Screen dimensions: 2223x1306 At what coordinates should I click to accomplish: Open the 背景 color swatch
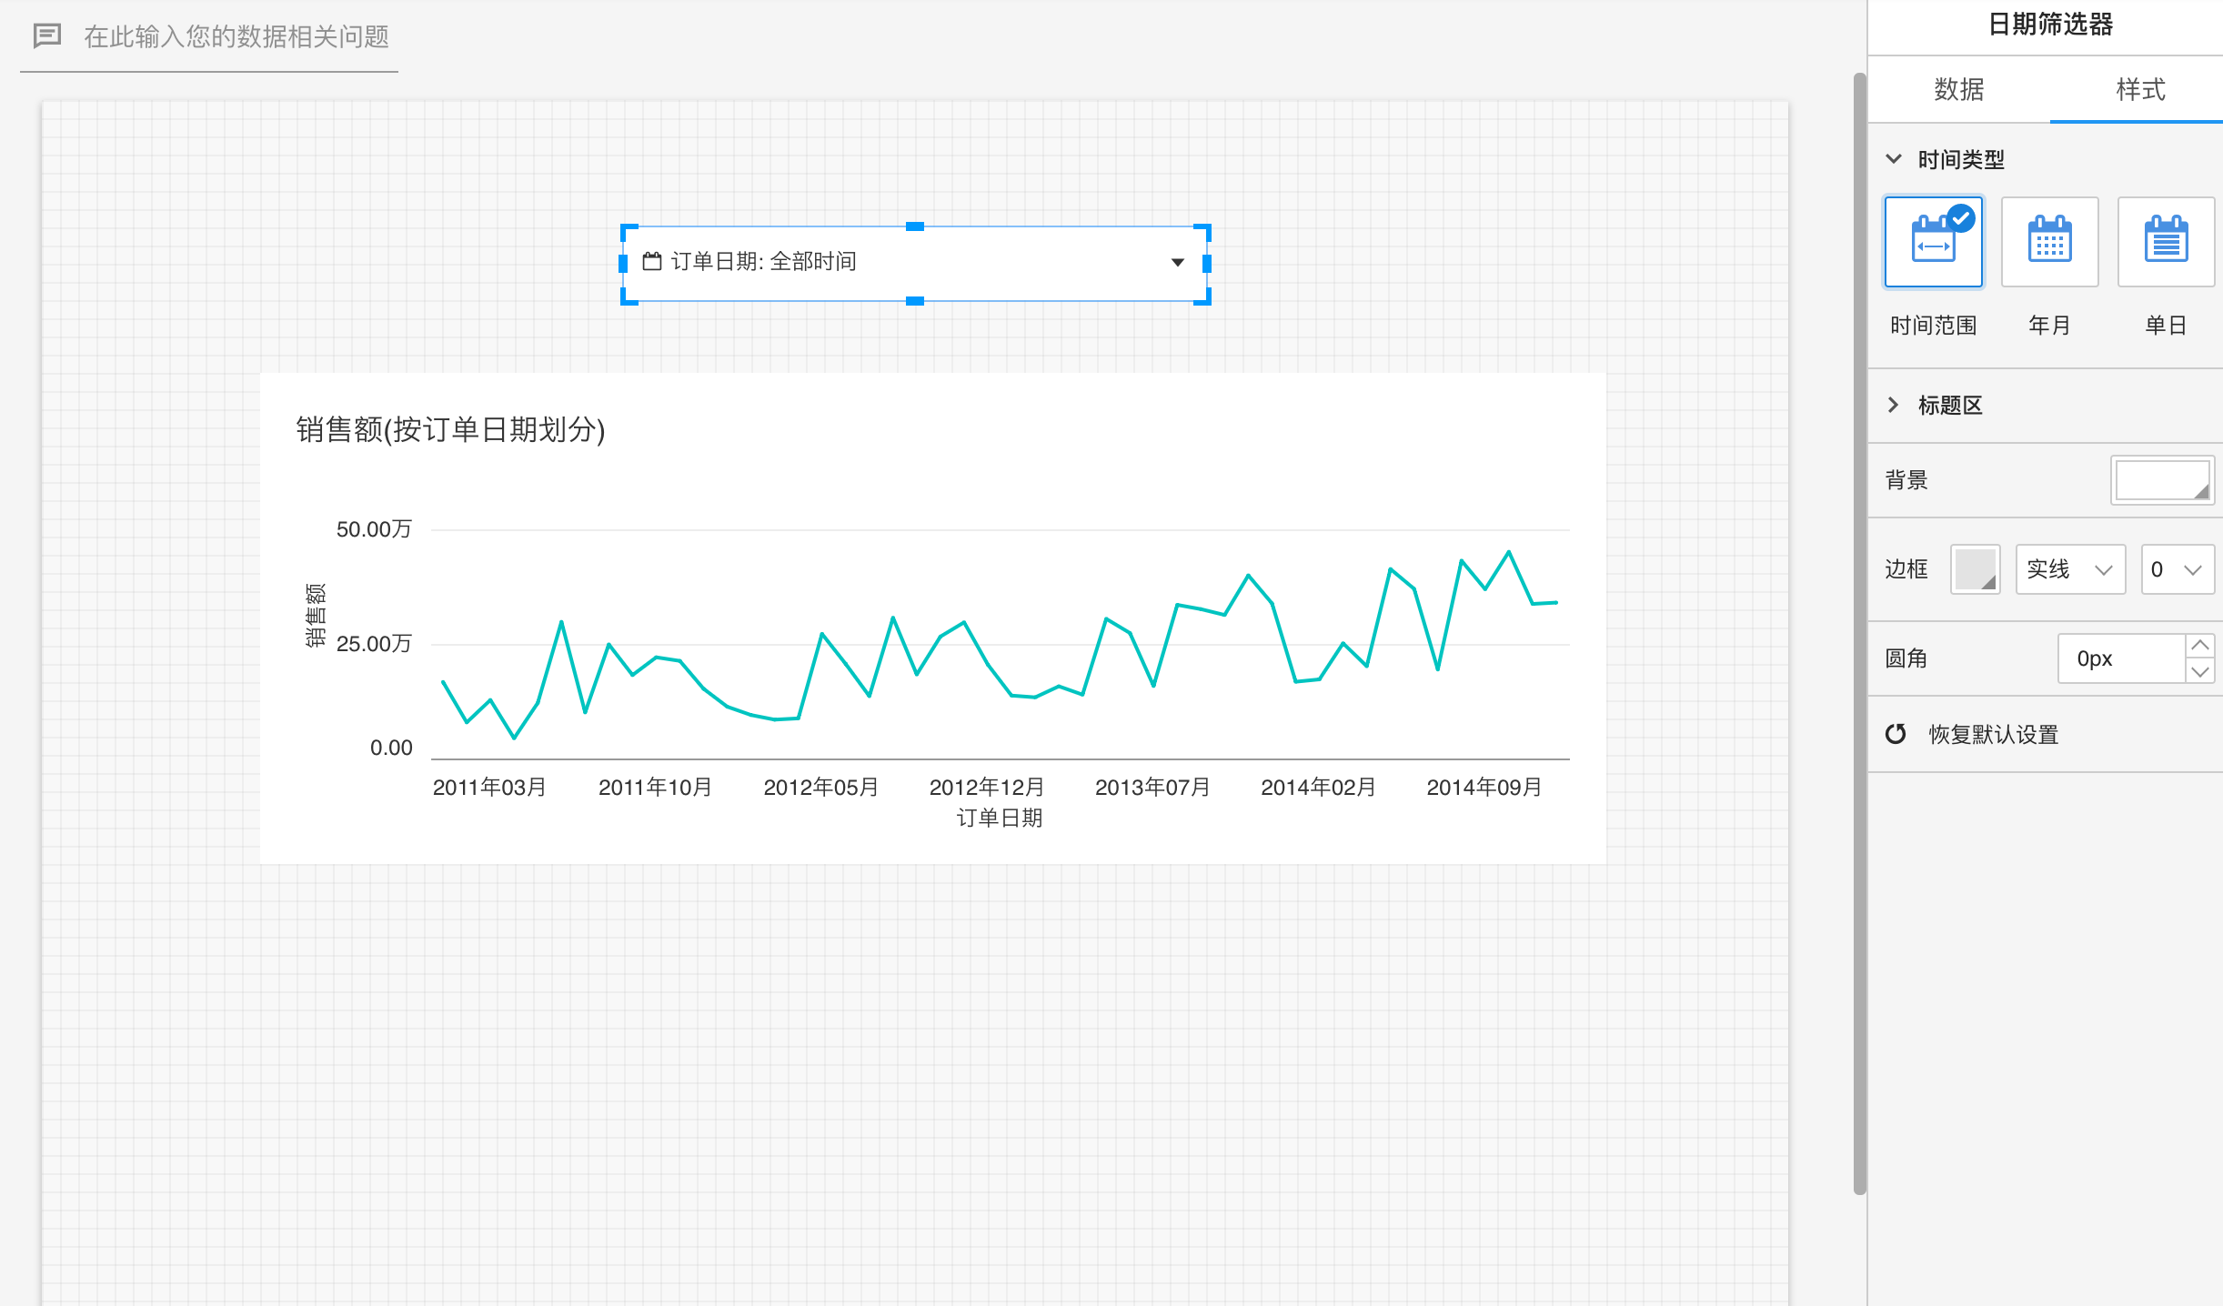point(2161,480)
